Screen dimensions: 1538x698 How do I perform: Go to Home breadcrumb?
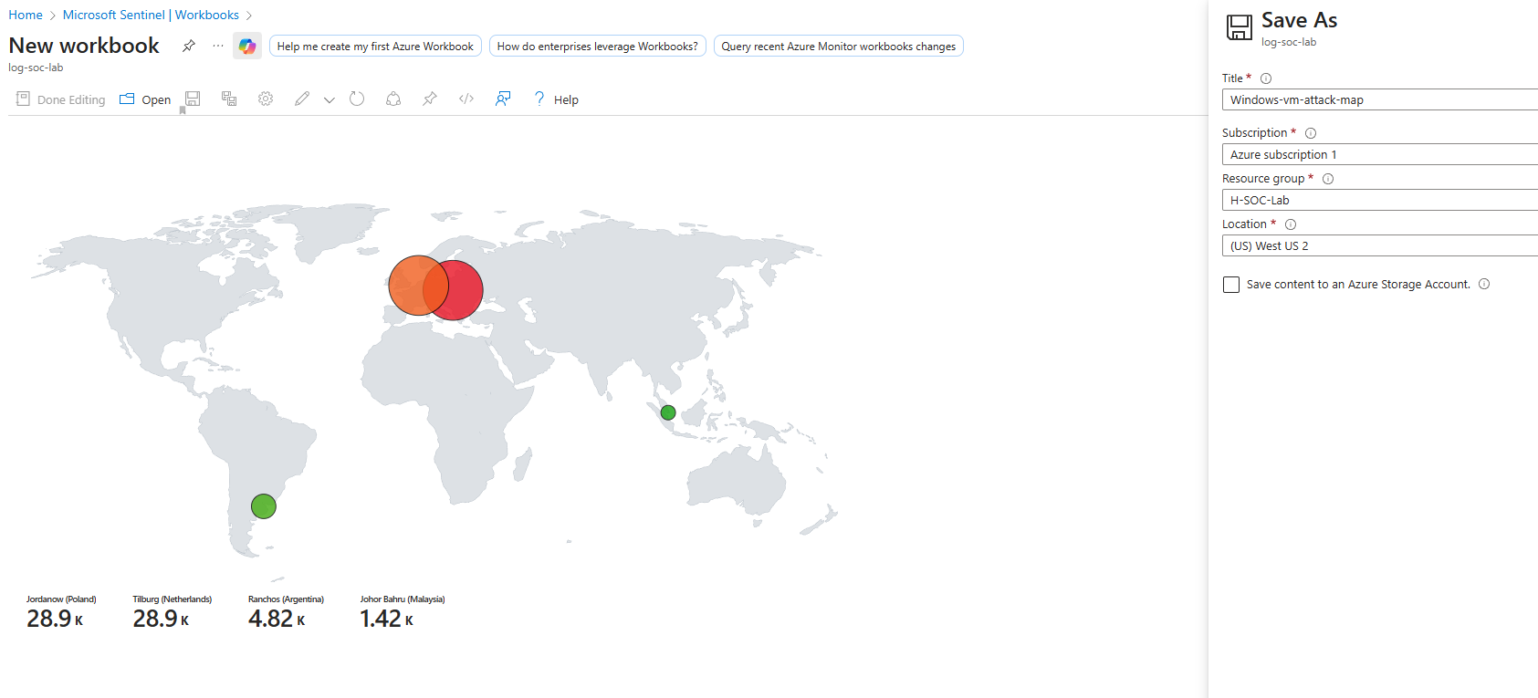pyautogui.click(x=26, y=16)
